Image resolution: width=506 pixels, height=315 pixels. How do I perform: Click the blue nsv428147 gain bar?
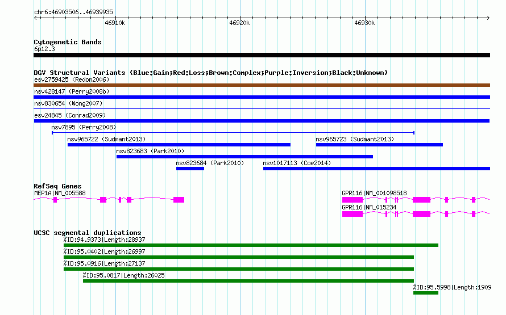262,97
